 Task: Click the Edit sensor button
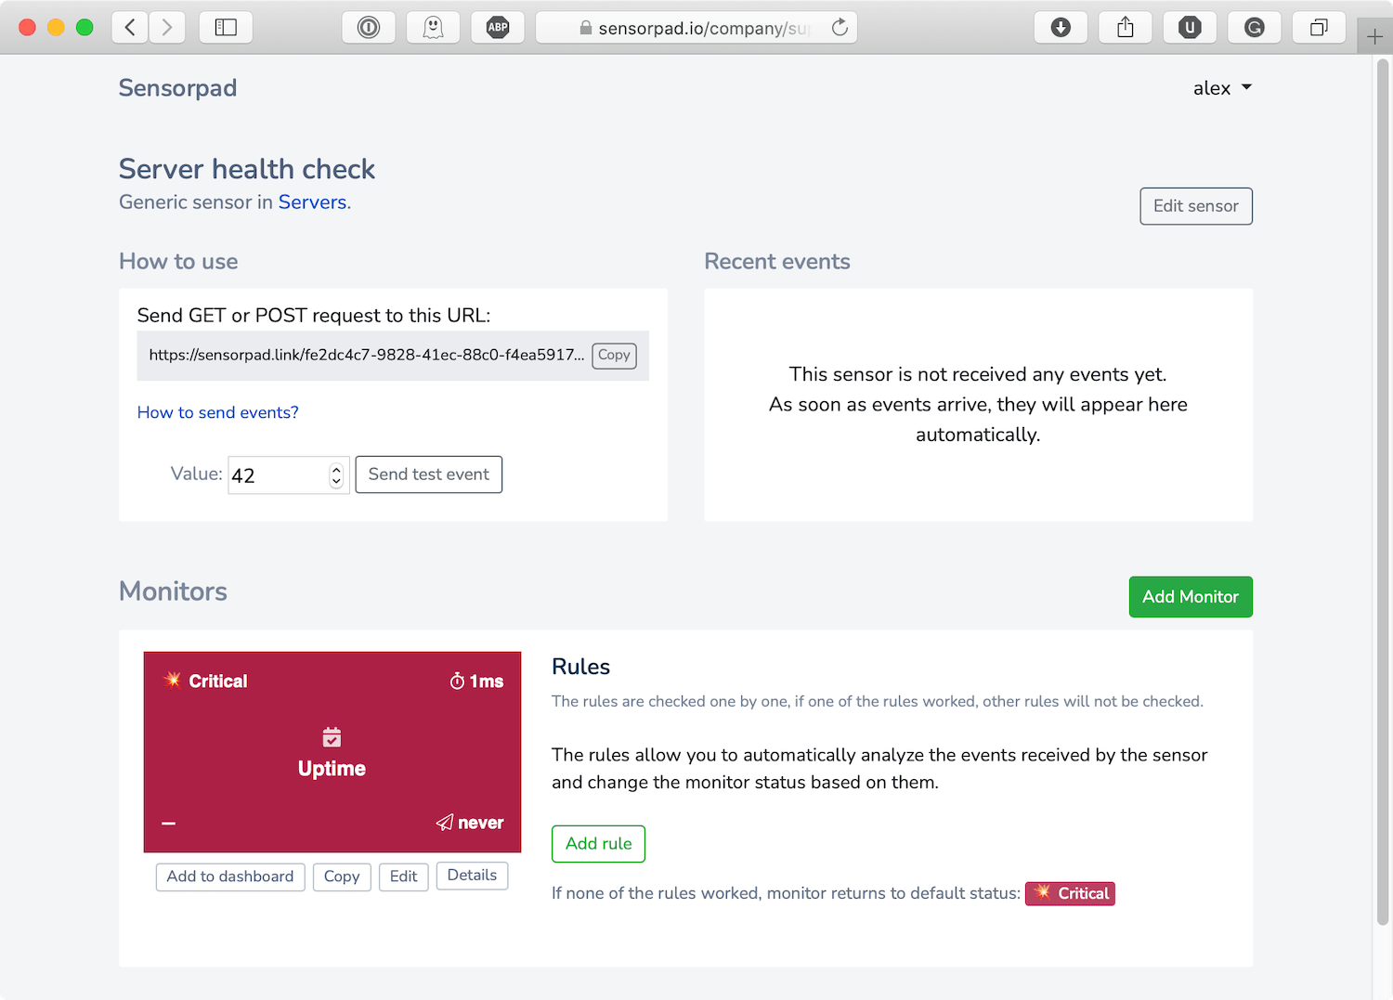point(1196,206)
